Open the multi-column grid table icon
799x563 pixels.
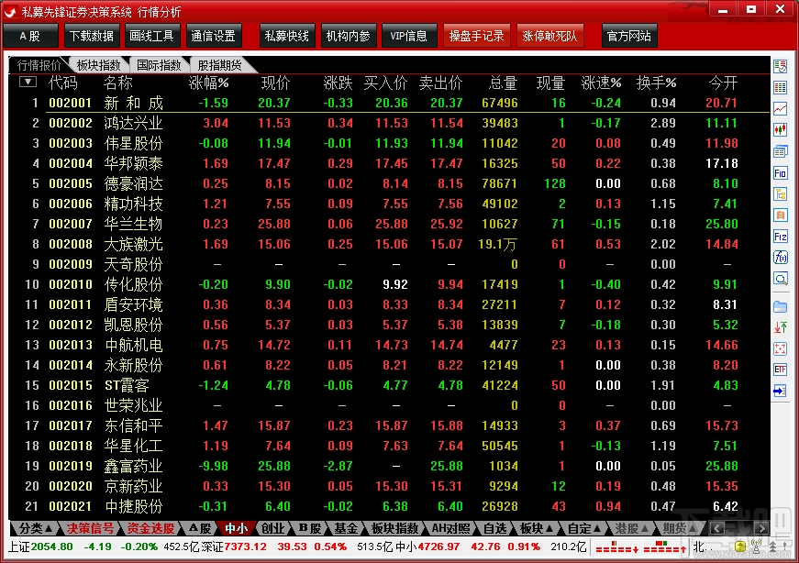(780, 88)
